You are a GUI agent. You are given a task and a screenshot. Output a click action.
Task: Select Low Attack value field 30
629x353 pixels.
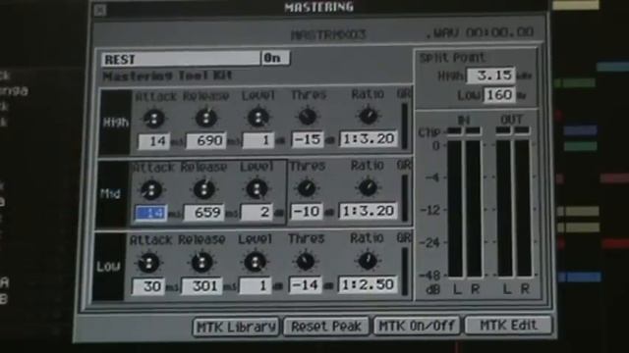[148, 286]
